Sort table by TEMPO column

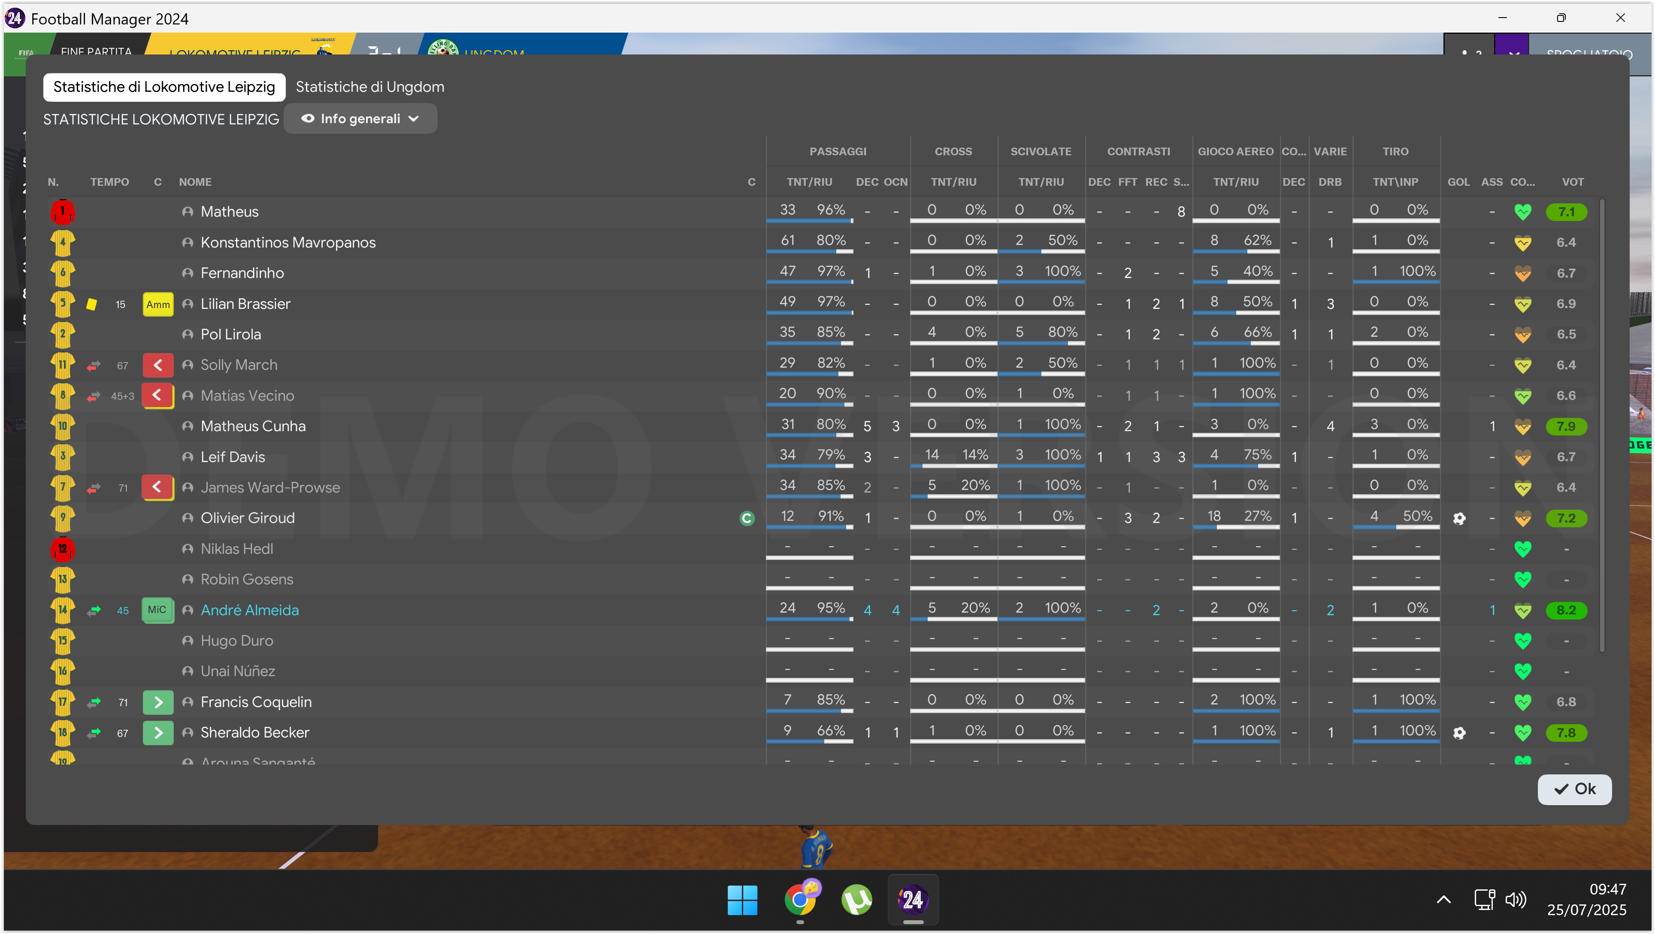coord(109,182)
